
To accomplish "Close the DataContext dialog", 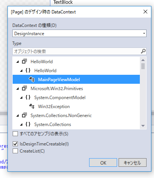I will [x=145, y=12].
